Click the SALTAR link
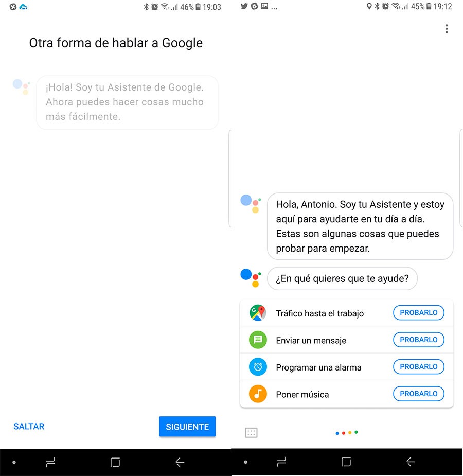The width and height of the screenshot is (463, 476). tap(29, 427)
